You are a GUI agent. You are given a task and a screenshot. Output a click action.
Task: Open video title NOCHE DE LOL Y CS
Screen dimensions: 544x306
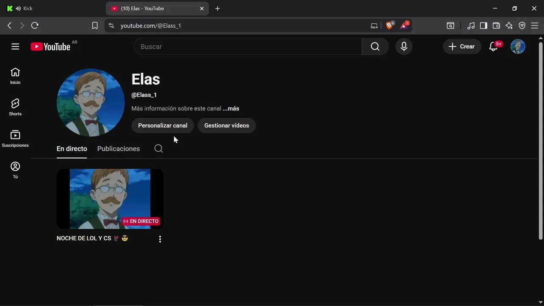coord(92,238)
